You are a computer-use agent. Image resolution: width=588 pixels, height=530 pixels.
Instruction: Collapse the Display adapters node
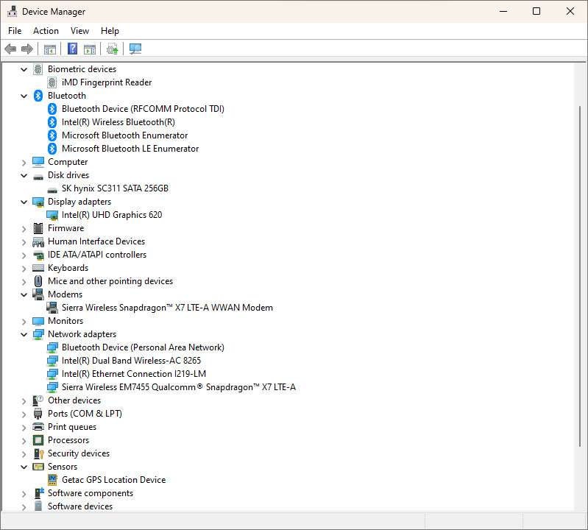point(24,202)
